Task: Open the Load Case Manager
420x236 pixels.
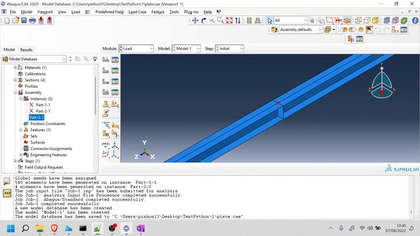Action: coord(115,92)
